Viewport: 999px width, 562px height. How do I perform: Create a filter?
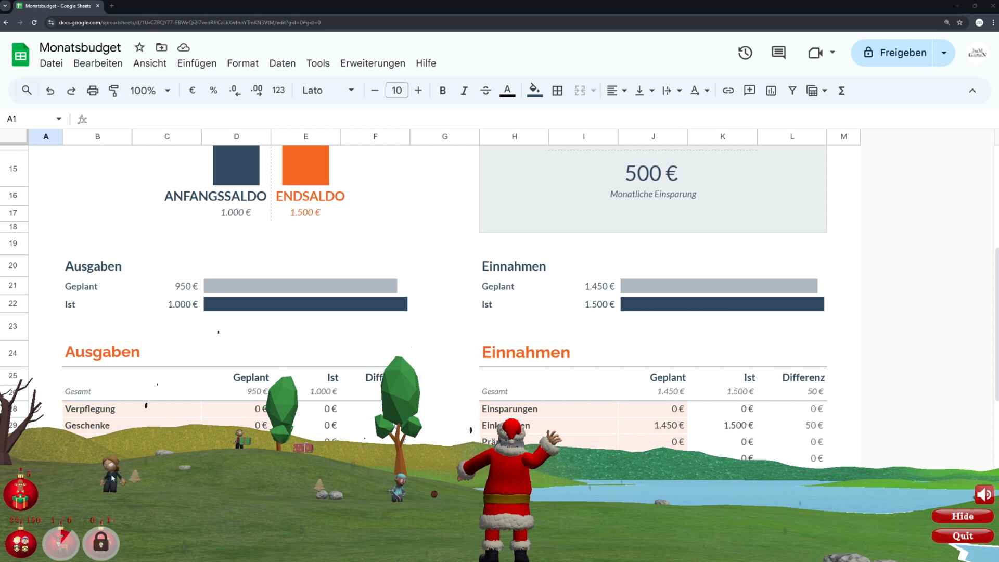click(x=792, y=90)
